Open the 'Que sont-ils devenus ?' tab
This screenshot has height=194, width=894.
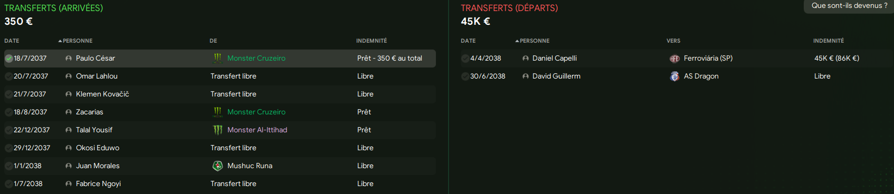tap(849, 6)
